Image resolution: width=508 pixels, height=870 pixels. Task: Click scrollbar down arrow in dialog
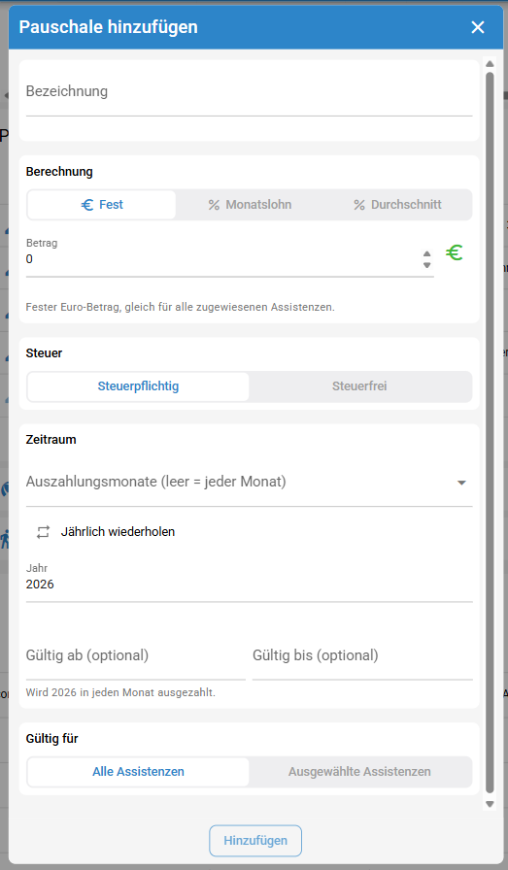pyautogui.click(x=490, y=803)
